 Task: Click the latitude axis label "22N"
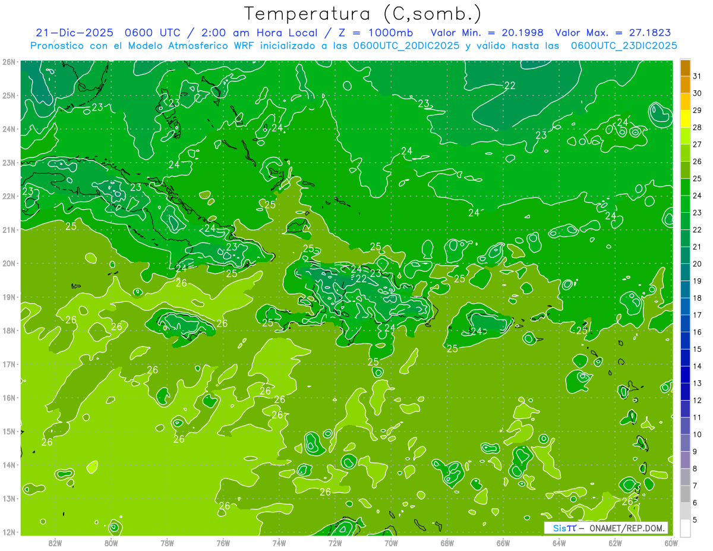pyautogui.click(x=9, y=196)
